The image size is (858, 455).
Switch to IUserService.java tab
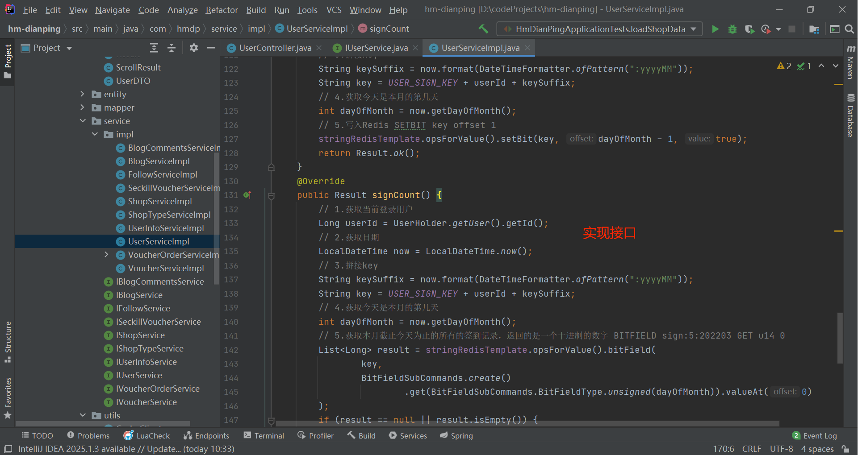pyautogui.click(x=377, y=48)
